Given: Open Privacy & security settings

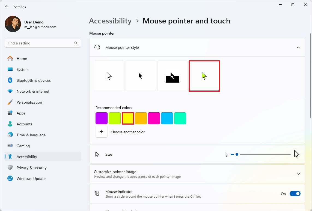Looking at the screenshot, I should pyautogui.click(x=31, y=168).
